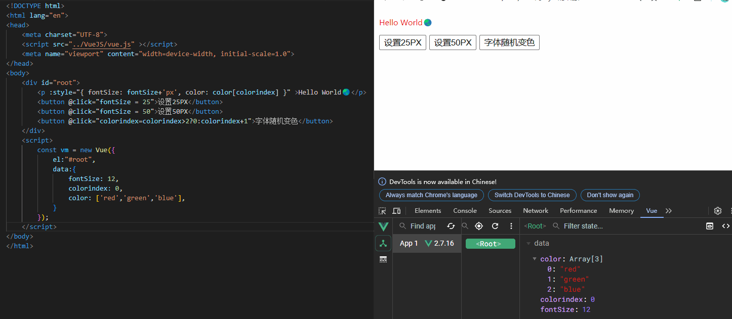Image resolution: width=732 pixels, height=319 pixels.
Task: Reload the Vue apps list
Action: [x=451, y=226]
